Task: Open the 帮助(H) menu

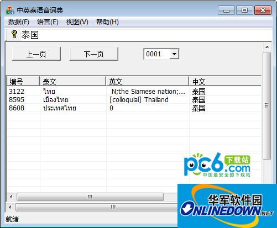Action: pos(107,22)
